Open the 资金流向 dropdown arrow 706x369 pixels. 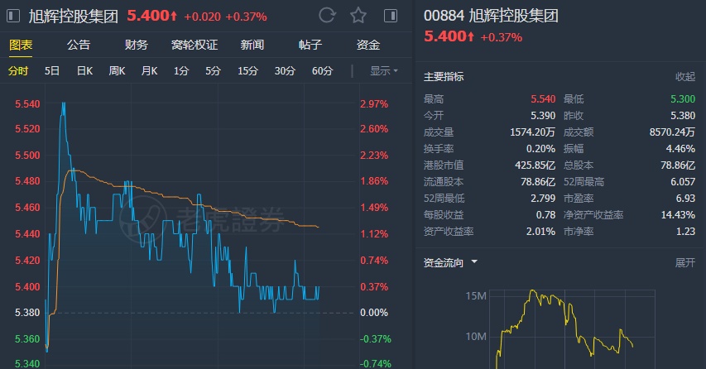point(474,262)
